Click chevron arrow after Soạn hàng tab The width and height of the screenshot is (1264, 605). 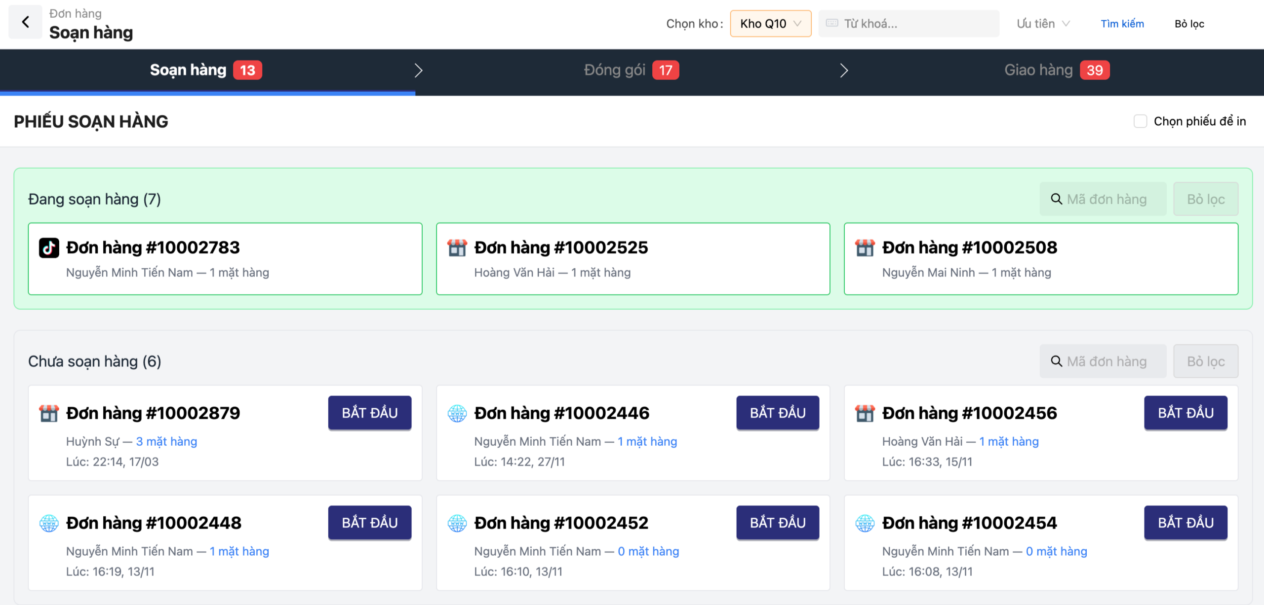tap(418, 71)
